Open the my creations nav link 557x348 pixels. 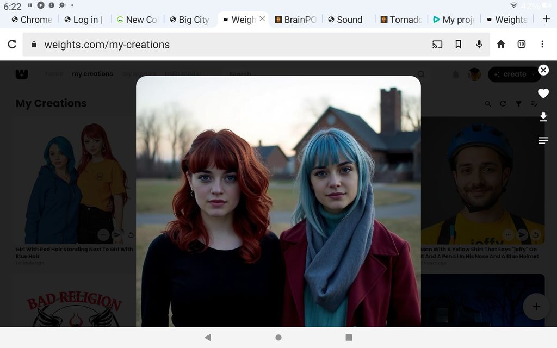click(92, 74)
